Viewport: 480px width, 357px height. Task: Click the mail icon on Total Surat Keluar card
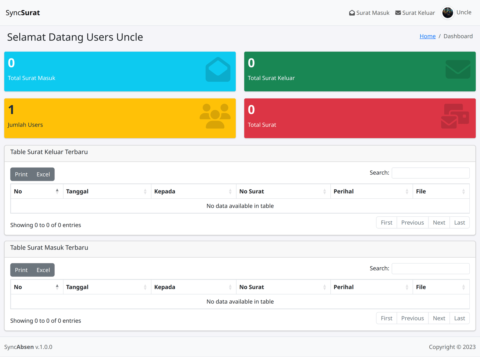(x=458, y=70)
